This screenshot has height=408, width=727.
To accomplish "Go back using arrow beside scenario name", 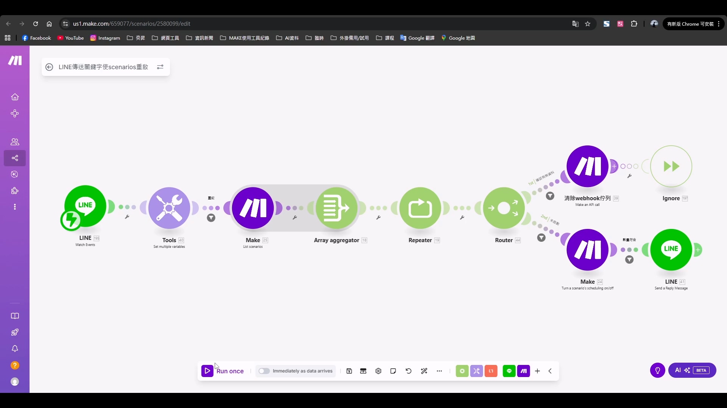I will coord(49,67).
